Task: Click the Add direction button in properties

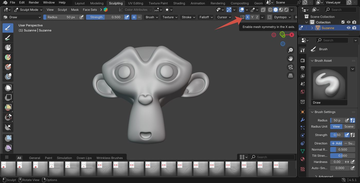Action: tap(337, 143)
